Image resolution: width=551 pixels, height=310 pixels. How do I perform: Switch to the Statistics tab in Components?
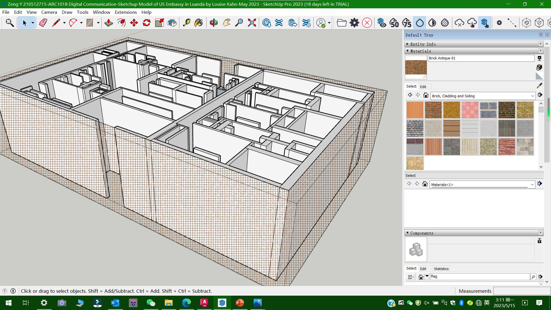pyautogui.click(x=441, y=269)
